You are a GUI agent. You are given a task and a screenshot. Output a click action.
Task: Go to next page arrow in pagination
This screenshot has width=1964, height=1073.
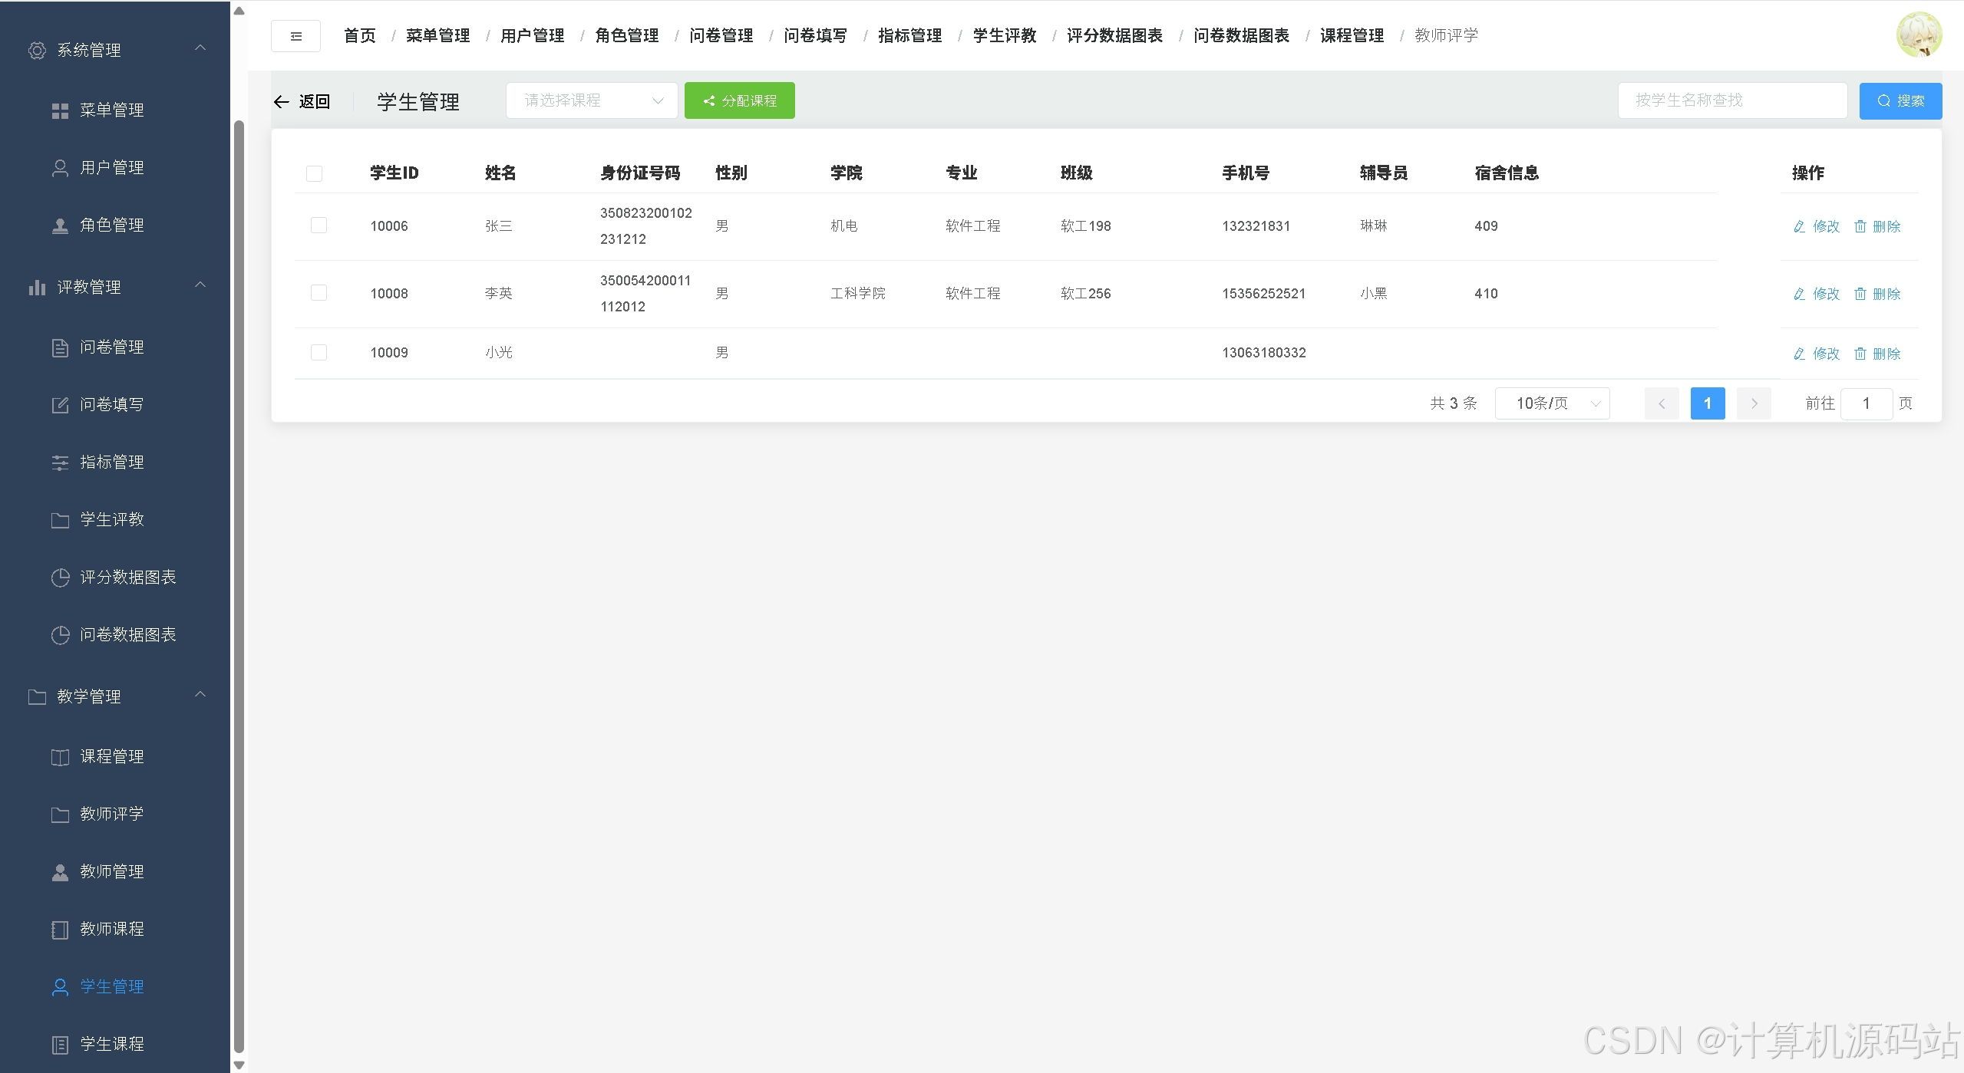click(1754, 403)
